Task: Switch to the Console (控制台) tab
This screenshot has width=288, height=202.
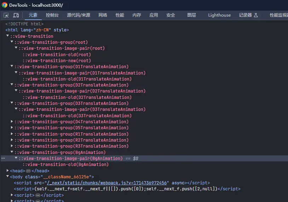Action: 52,15
